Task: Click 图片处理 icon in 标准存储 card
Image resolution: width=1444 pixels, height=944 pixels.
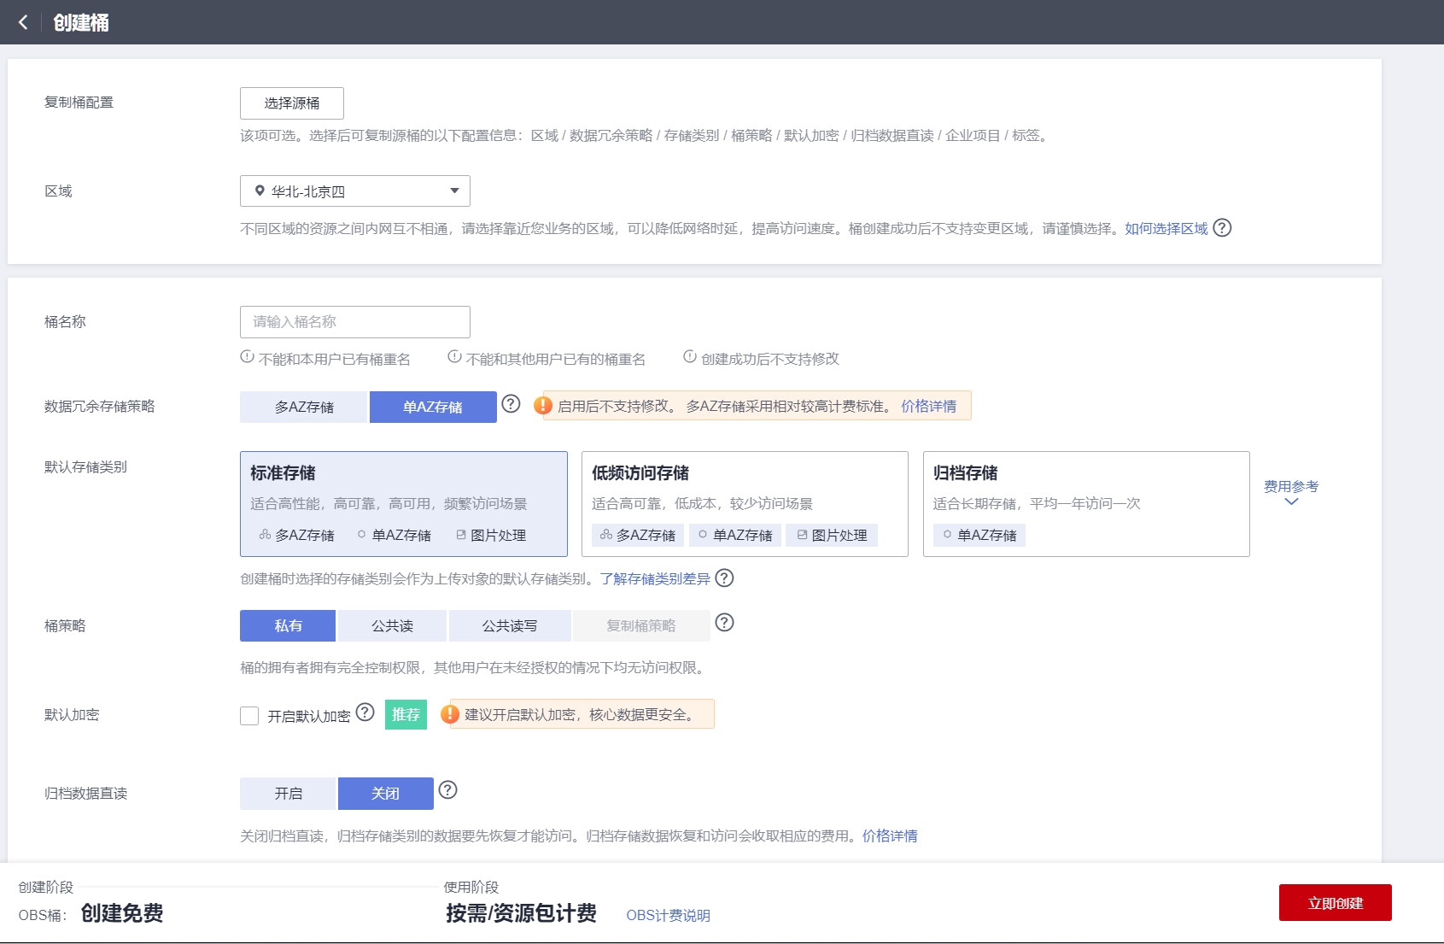Action: 461,535
